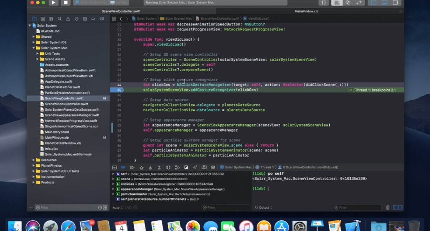Click Debug View Hierarchy button
The height and width of the screenshot is (231, 430).
click(x=168, y=167)
